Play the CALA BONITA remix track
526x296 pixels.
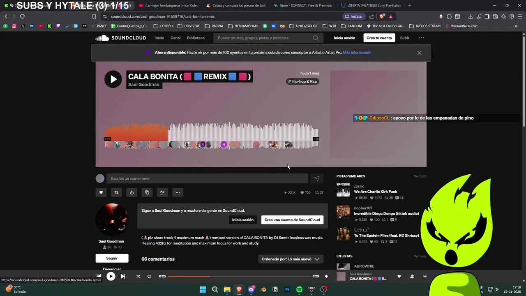pyautogui.click(x=113, y=79)
